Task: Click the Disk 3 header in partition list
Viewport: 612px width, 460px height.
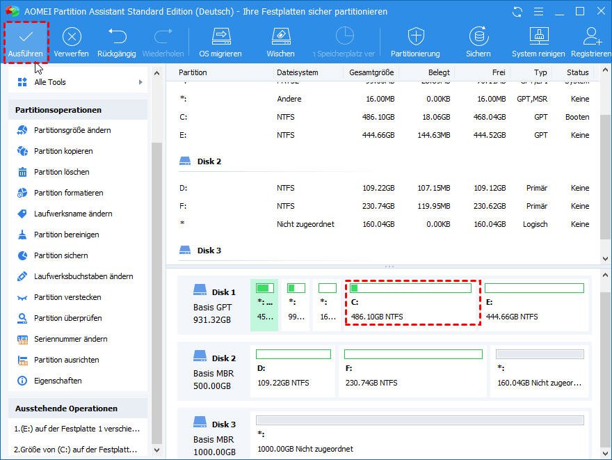Action: [x=209, y=251]
